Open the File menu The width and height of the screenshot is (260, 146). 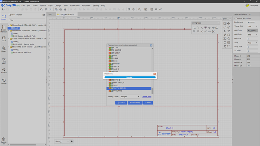point(23,6)
